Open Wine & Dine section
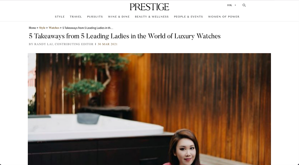The height and width of the screenshot is (165, 299). [x=119, y=16]
